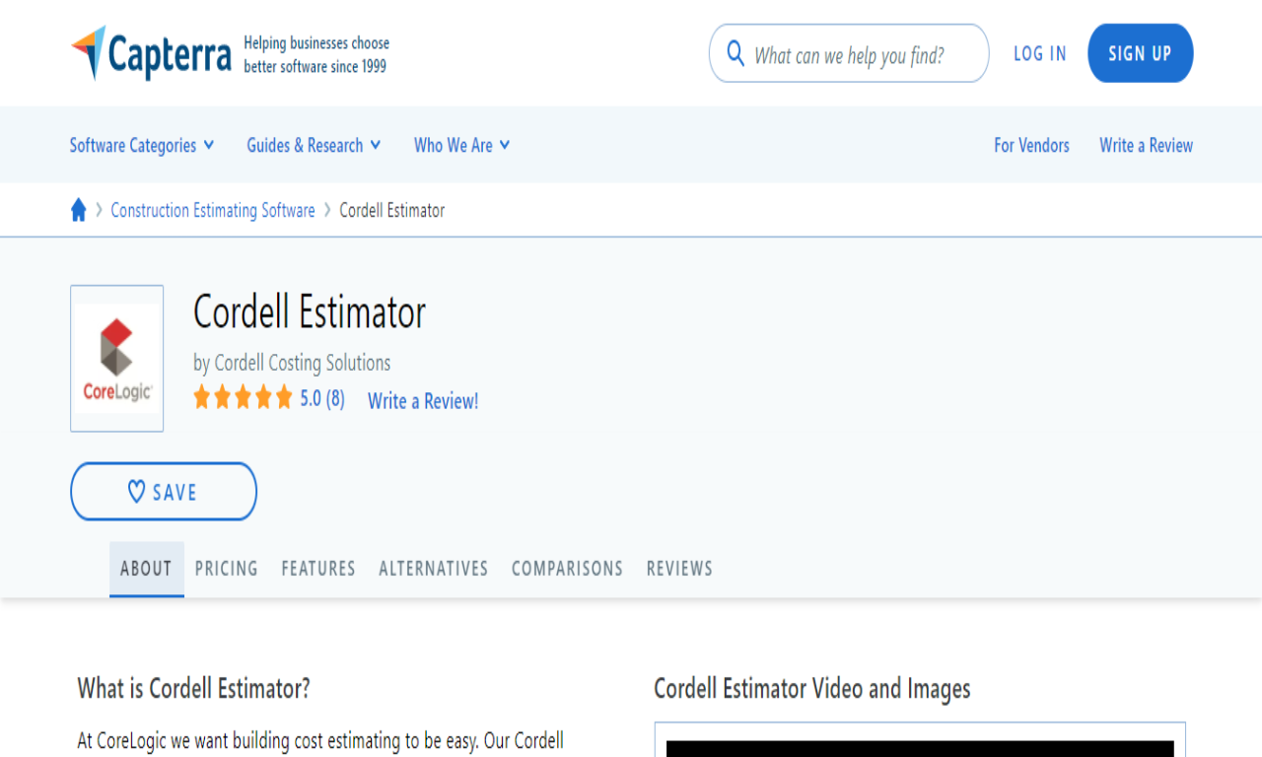Click Write a Review in top navigation
Viewport: 1262px width, 757px height.
pyautogui.click(x=1146, y=145)
